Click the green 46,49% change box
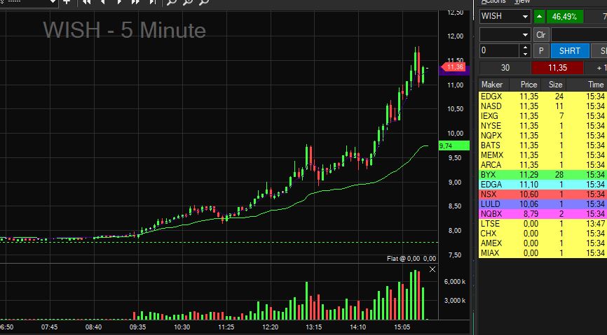The image size is (607, 335). coord(564,17)
